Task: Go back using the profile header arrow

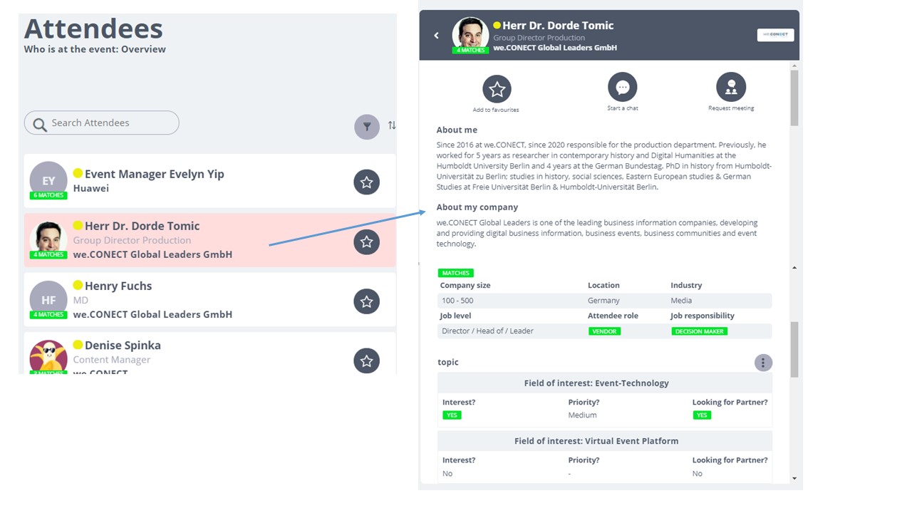Action: [x=437, y=36]
